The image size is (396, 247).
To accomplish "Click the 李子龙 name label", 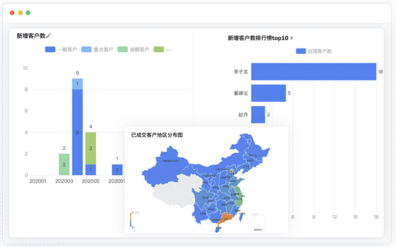I will point(241,72).
